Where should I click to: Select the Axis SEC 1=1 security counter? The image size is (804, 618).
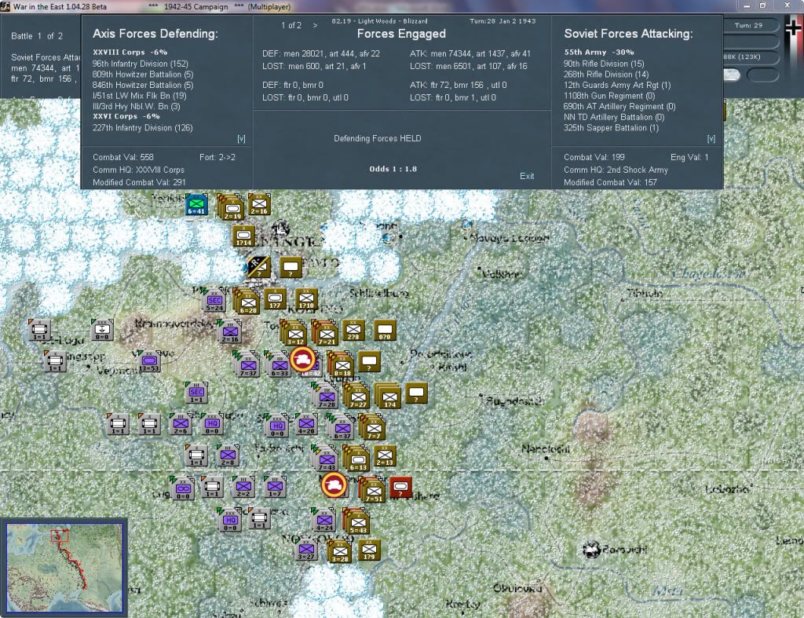click(196, 393)
